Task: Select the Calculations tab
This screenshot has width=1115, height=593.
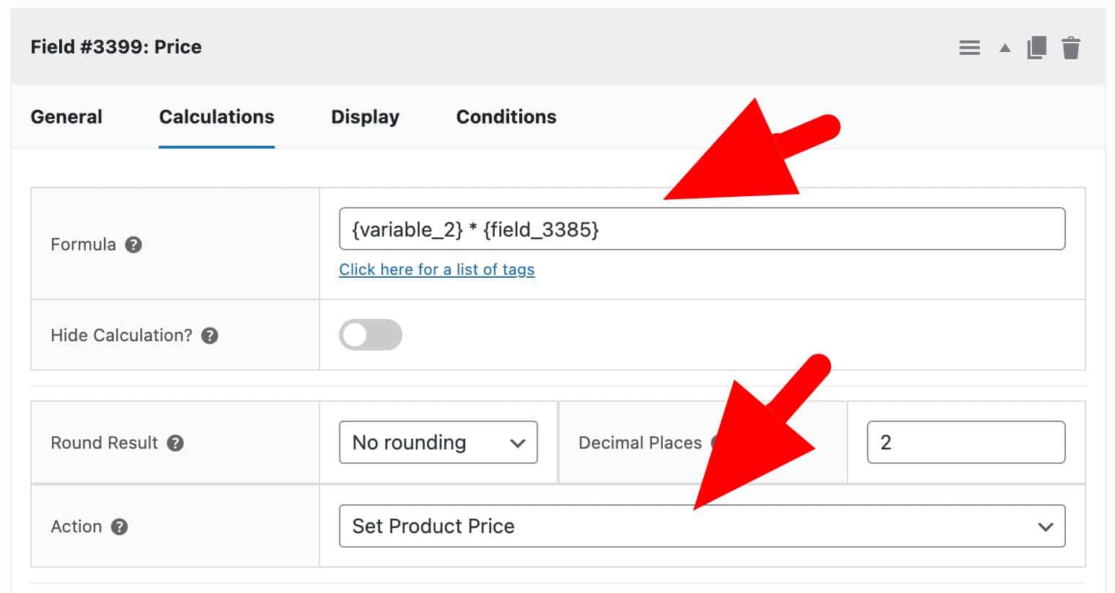Action: [216, 116]
